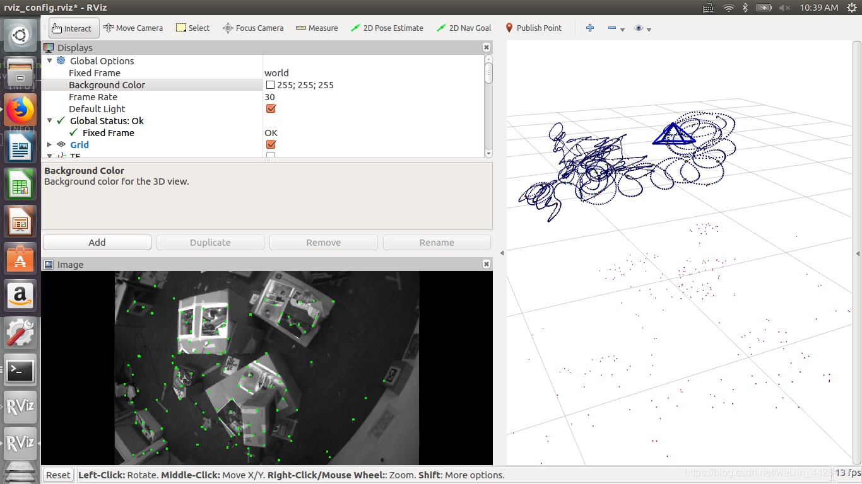Enable the TF display checkbox
This screenshot has height=484, width=862.
(x=271, y=155)
